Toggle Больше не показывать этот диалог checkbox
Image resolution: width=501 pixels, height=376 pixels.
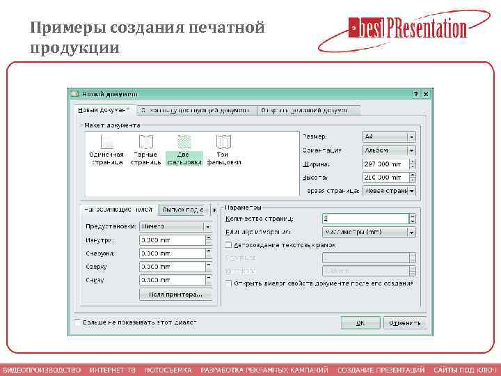[77, 322]
